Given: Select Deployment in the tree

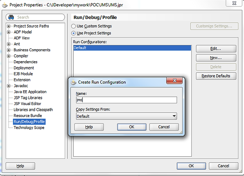Looking at the screenshot, I should [x=24, y=68].
